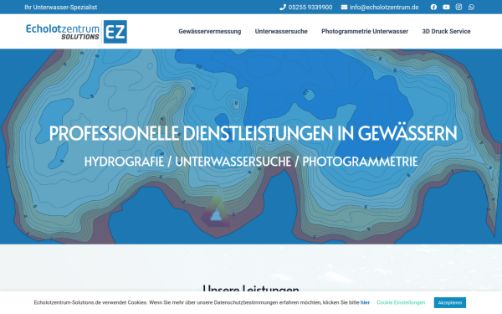
Task: Click the 'Unsere Leistungen' heading
Action: pos(251,288)
